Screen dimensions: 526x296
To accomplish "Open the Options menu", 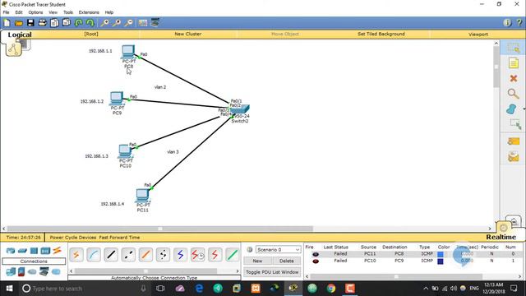I will click(35, 12).
